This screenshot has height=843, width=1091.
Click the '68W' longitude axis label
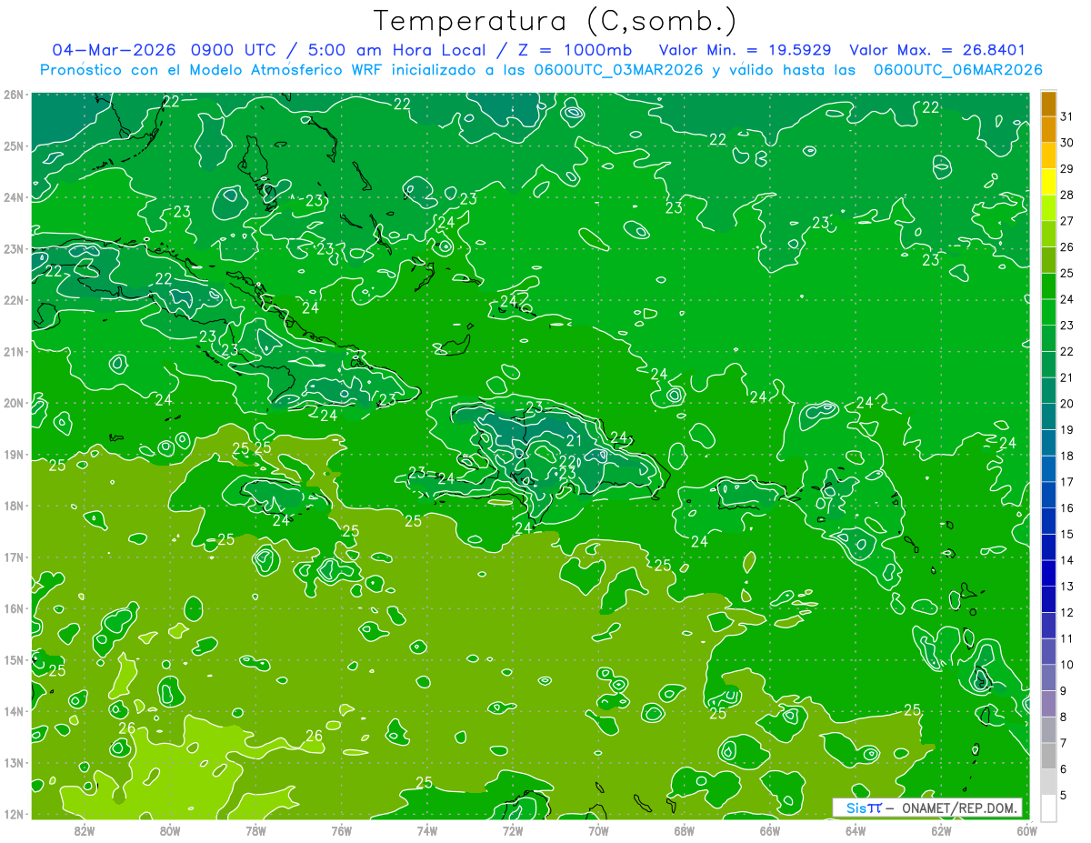[685, 830]
